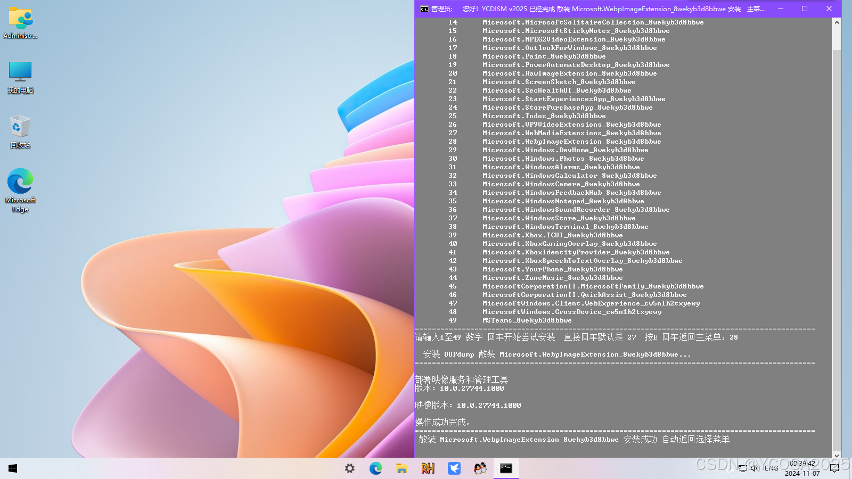Select the Microsoft Edge desktop shortcut
Screen dimensions: 852x479
pyautogui.click(x=20, y=191)
